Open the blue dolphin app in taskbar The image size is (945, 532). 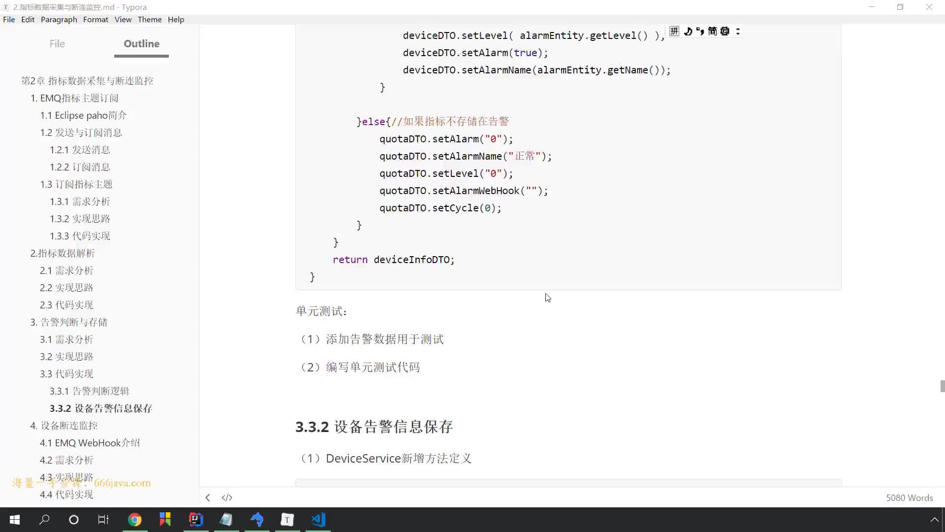click(x=257, y=520)
